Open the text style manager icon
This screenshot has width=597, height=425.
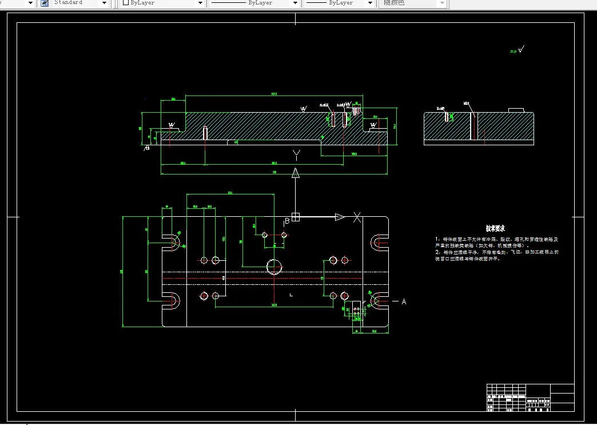[45, 3]
